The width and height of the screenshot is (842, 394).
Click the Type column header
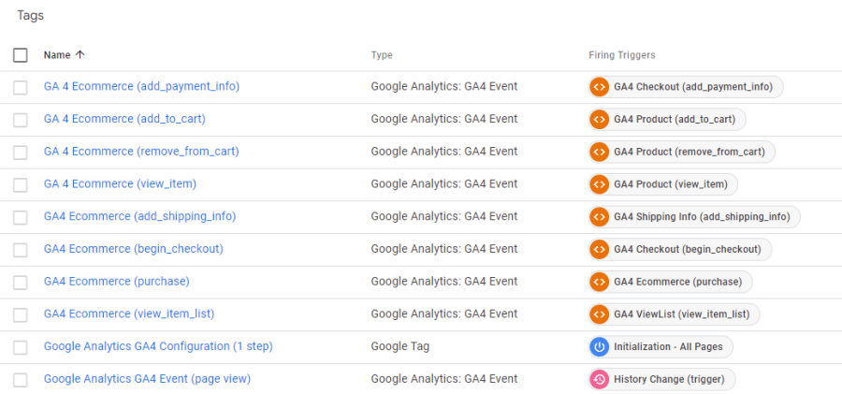[x=382, y=55]
